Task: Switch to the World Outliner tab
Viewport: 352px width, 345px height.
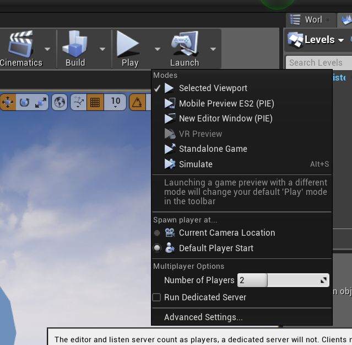Action: pos(311,19)
